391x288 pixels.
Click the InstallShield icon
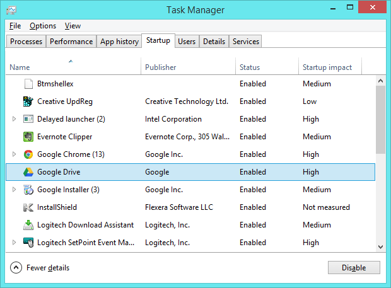click(28, 207)
